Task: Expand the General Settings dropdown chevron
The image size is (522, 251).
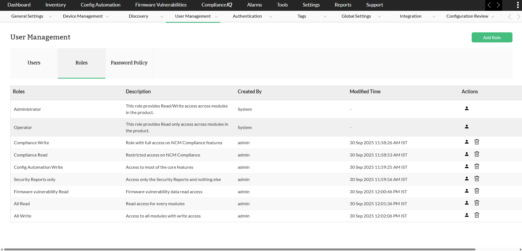Action: pos(50,17)
